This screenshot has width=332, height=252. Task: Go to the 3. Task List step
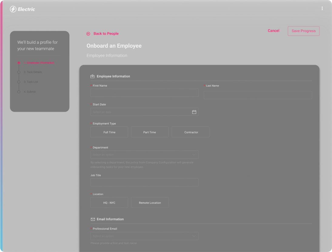click(31, 82)
